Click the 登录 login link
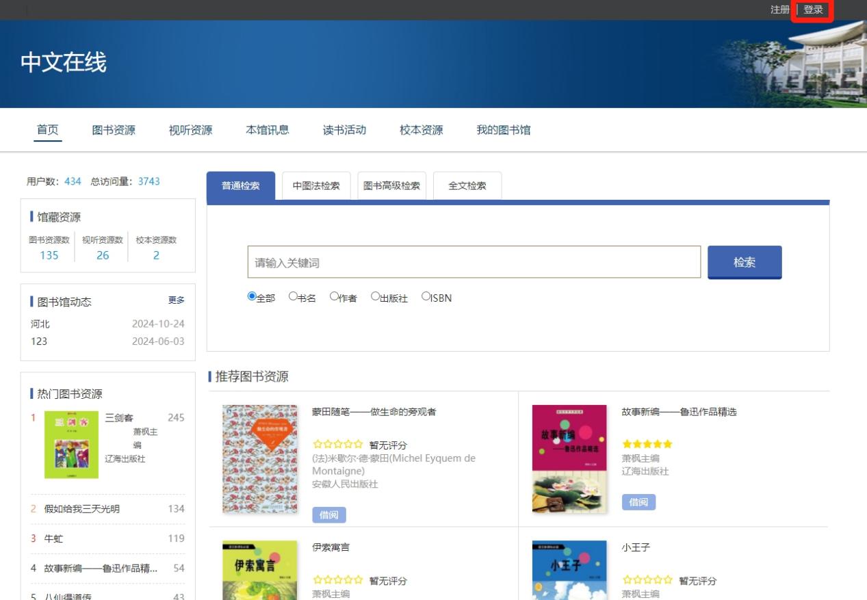The width and height of the screenshot is (867, 600). tap(813, 10)
